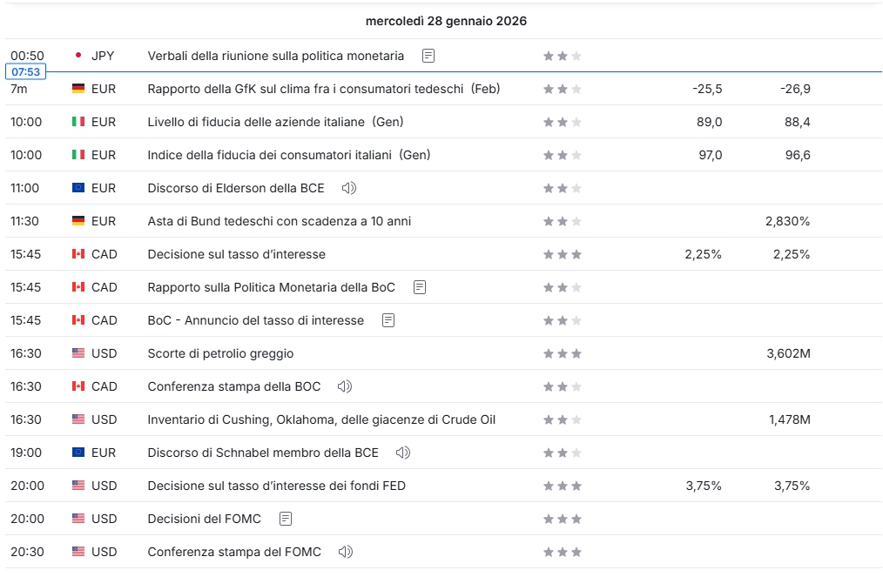
Task: Open Asta di Bund tedeschi event details
Action: [279, 221]
